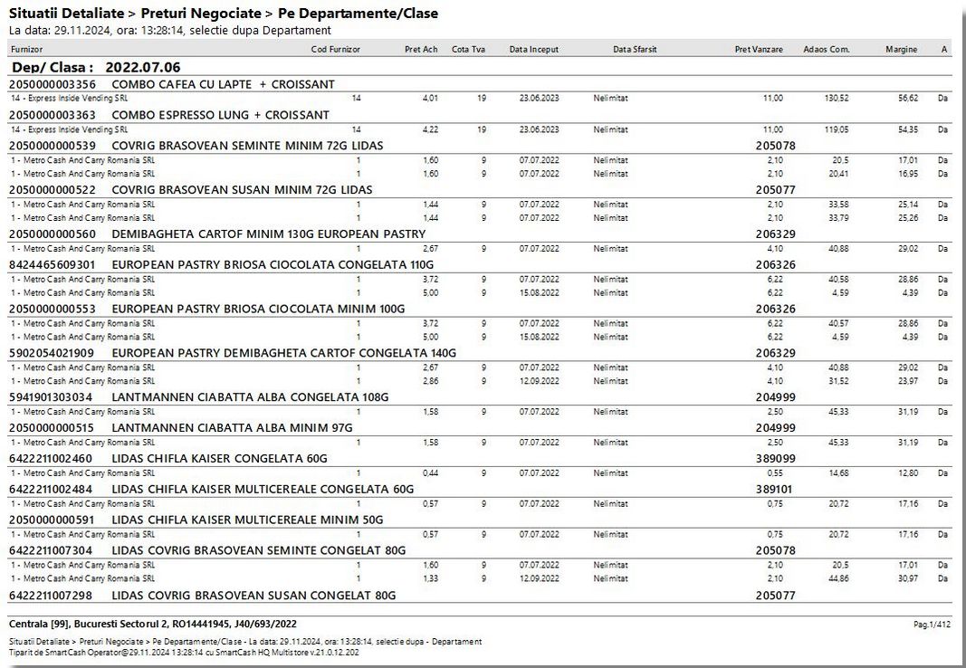The image size is (966, 668).
Task: Click the Cota Tva column header
Action: pos(468,49)
